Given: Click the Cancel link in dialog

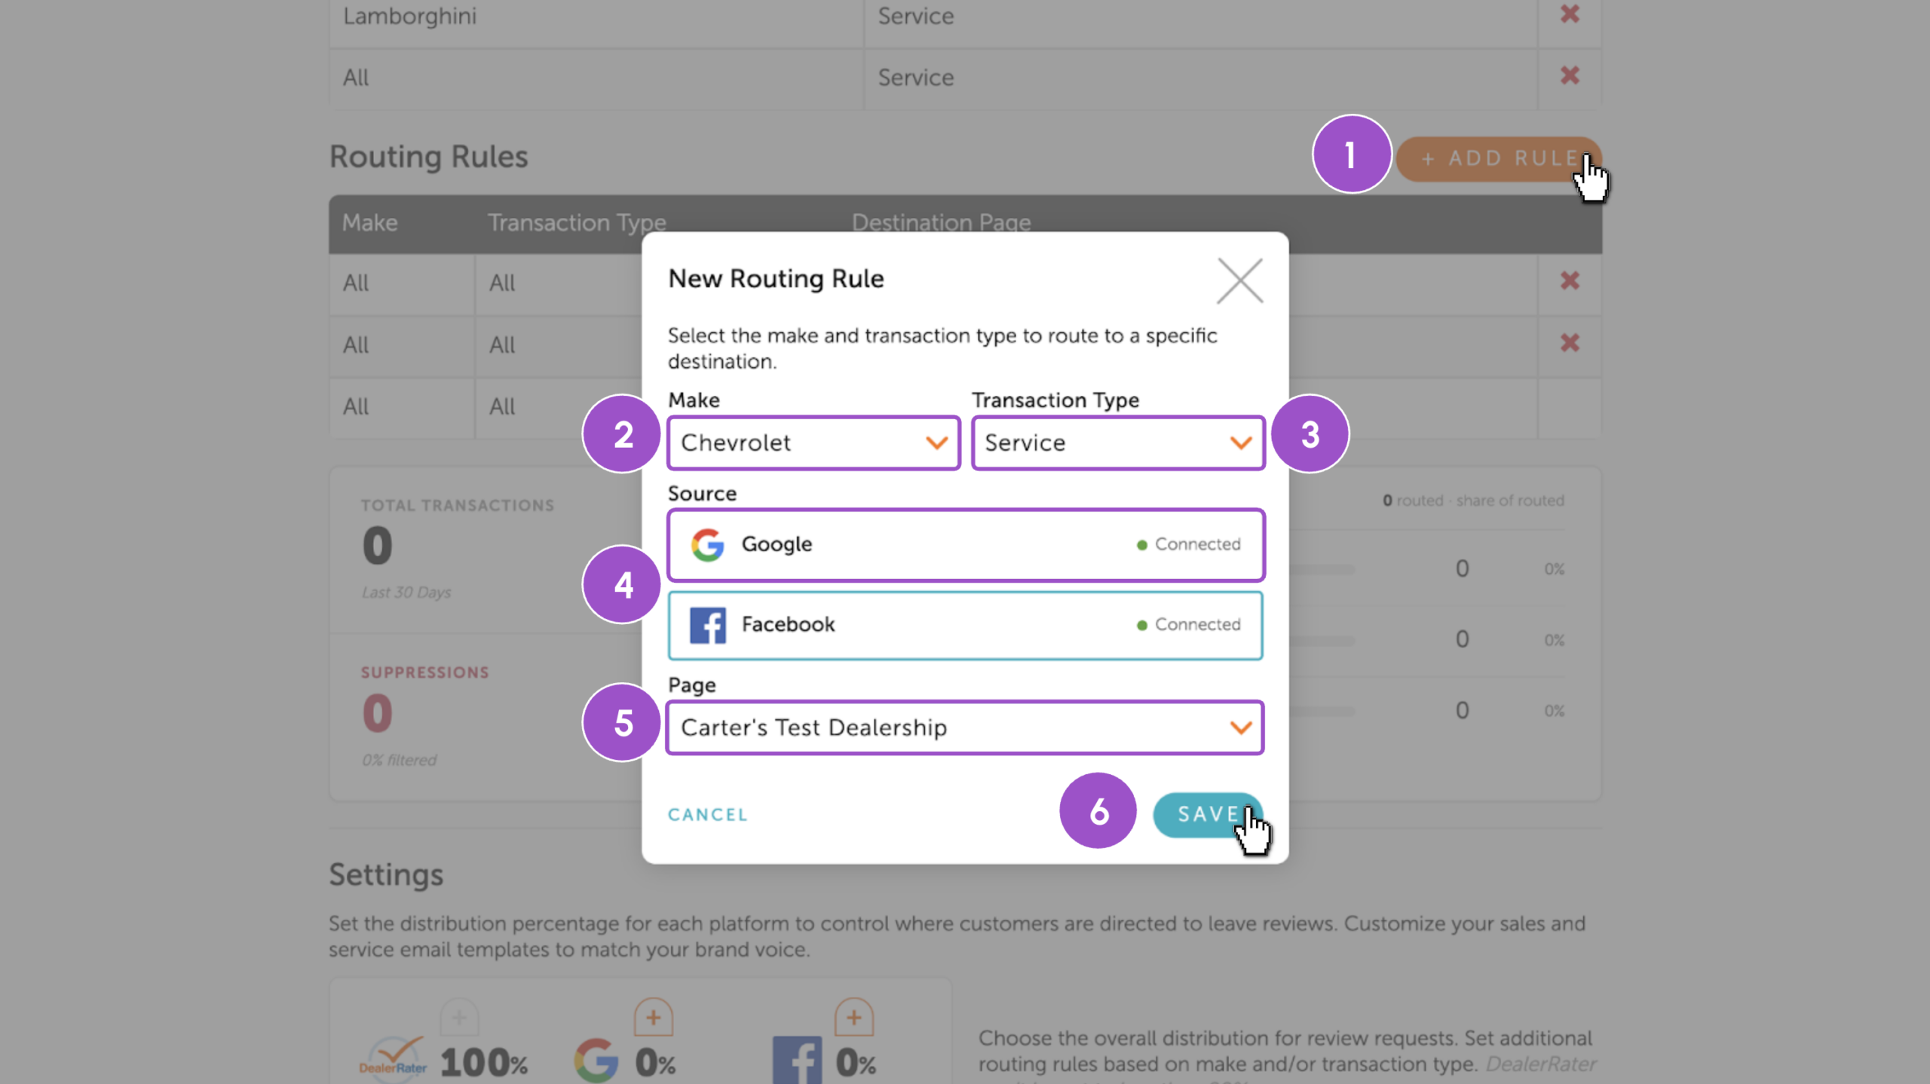Looking at the screenshot, I should (708, 814).
